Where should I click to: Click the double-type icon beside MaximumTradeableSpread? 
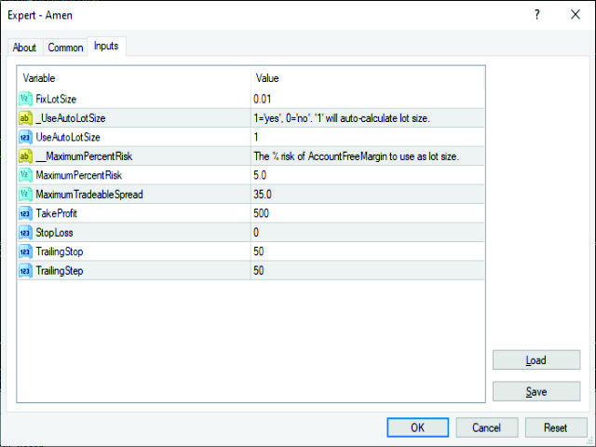pyautogui.click(x=25, y=195)
